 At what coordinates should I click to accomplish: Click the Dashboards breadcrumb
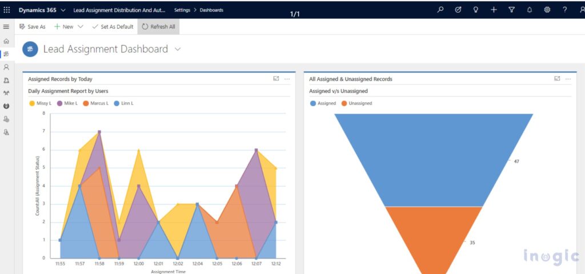point(211,10)
